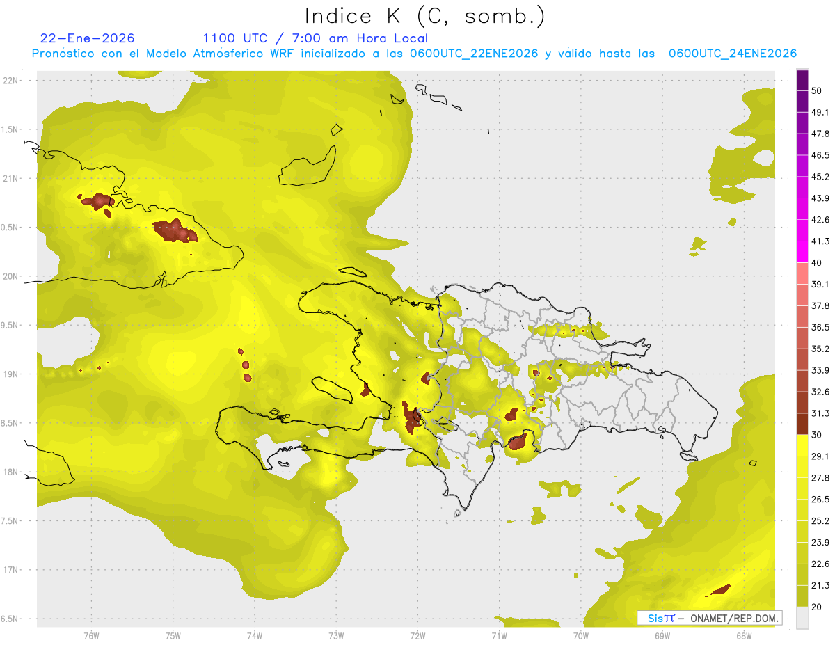835x645 pixels.
Task: Click the colorbar value "46.5"
Action: pos(820,155)
